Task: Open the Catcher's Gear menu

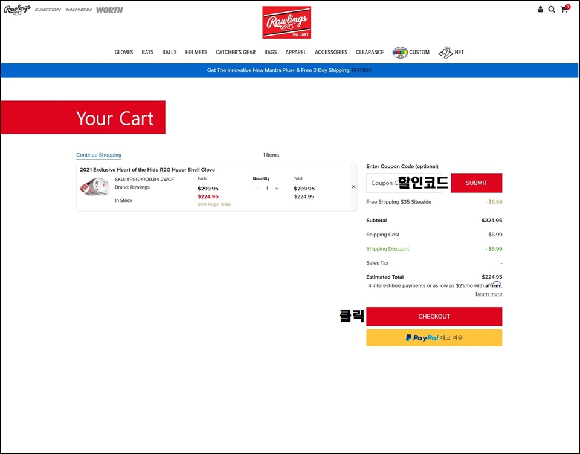Action: [x=236, y=52]
